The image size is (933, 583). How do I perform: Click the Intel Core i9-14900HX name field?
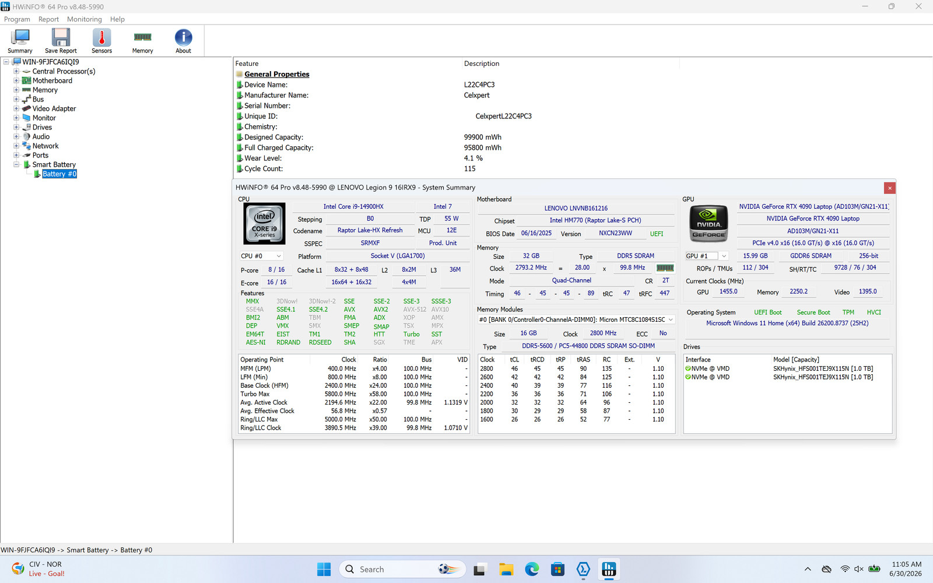tap(353, 206)
